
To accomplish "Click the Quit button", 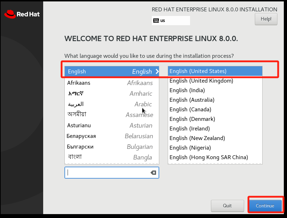I will [x=227, y=206].
